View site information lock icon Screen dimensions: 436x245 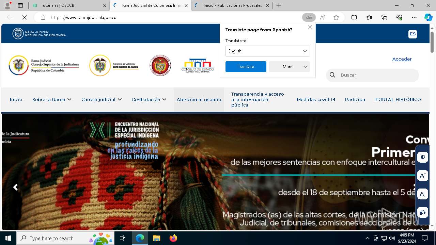(43, 17)
